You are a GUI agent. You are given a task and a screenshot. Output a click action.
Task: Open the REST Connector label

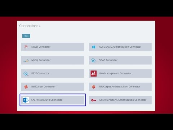click(40, 73)
